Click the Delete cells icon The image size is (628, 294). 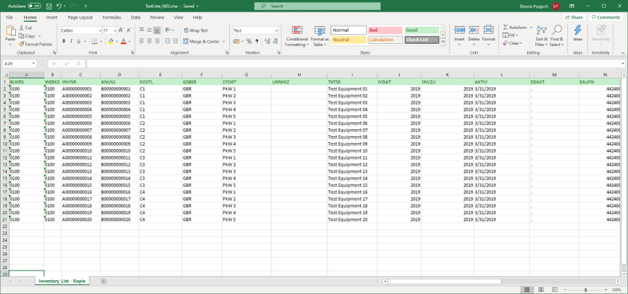[474, 30]
